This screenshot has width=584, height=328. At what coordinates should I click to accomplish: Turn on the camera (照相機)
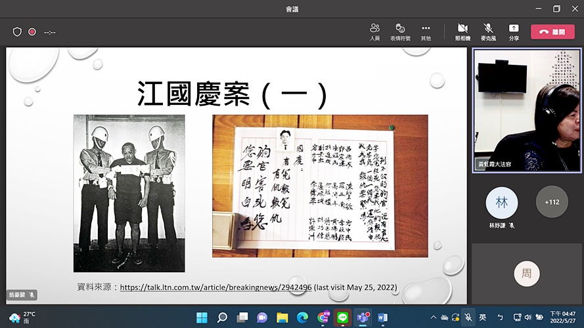point(462,31)
